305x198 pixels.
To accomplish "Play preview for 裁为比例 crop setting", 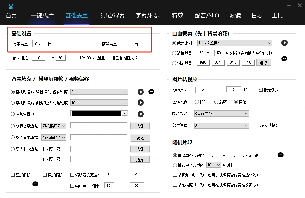I will [x=284, y=43].
